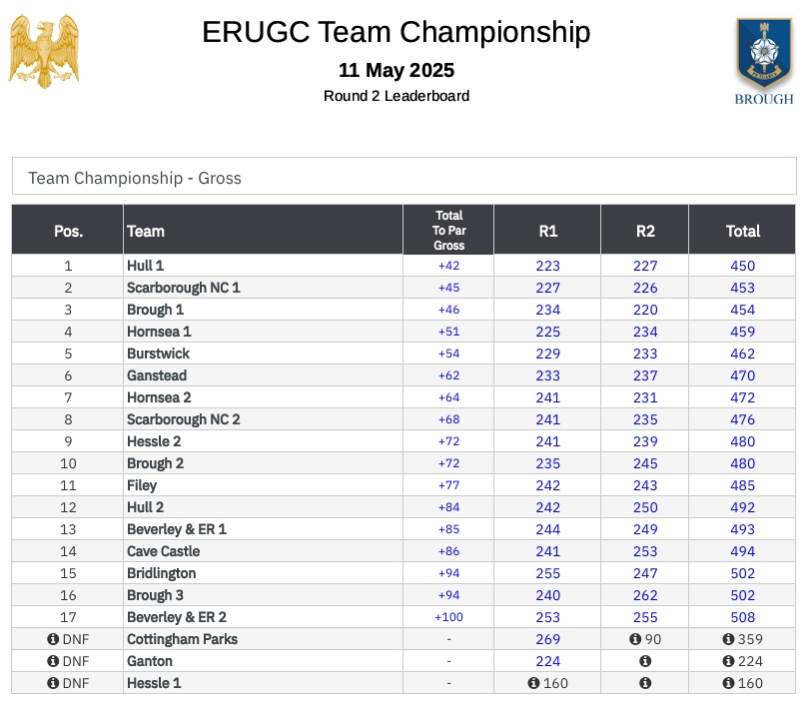This screenshot has width=810, height=711.
Task: Open Hull 1 R1 score 223
Action: [547, 266]
